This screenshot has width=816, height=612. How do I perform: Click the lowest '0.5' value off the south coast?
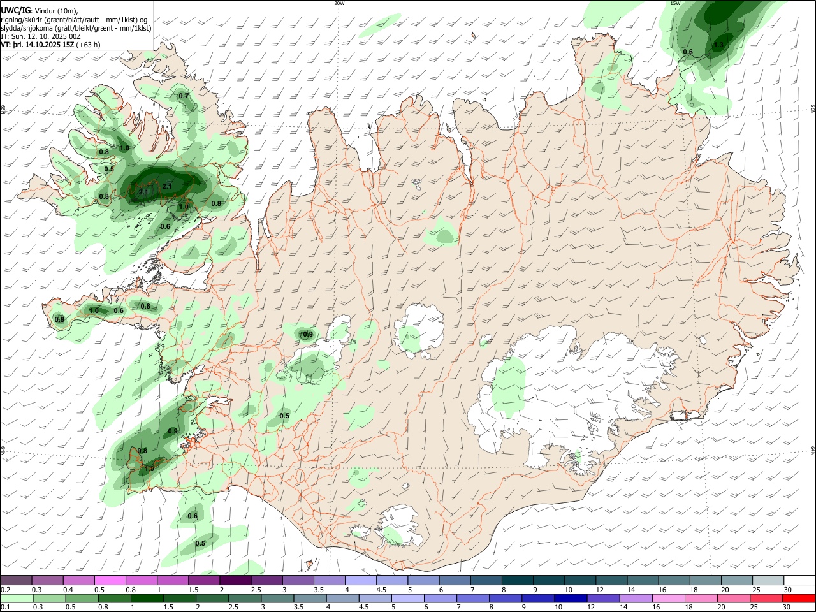[x=200, y=543]
